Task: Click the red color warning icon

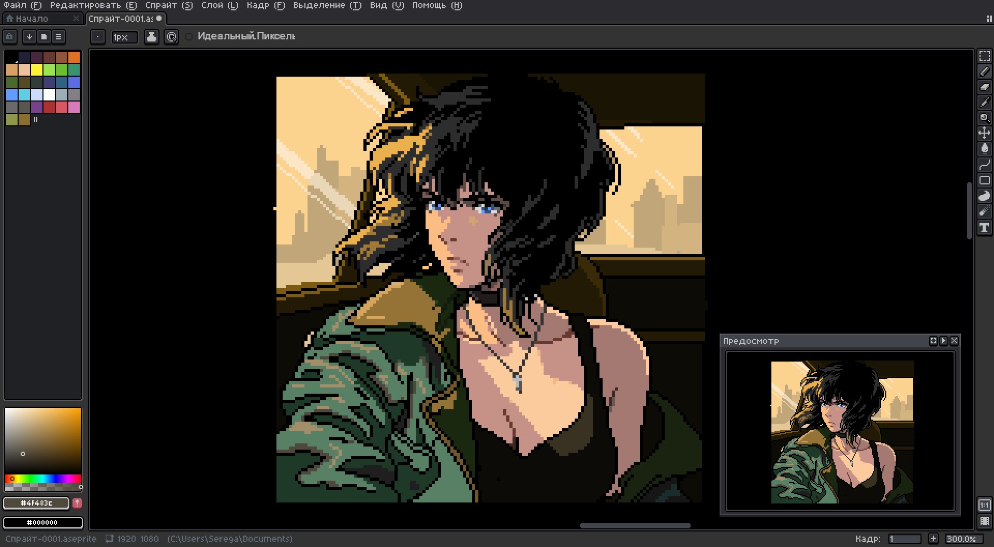Action: pos(77,503)
